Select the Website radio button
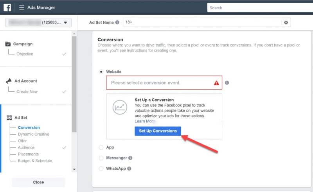The width and height of the screenshot is (313, 192). (x=101, y=72)
